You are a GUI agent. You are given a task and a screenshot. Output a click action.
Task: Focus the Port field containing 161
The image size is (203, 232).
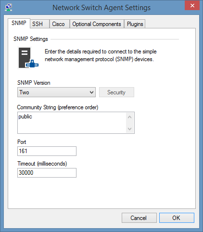pyautogui.click(x=47, y=151)
